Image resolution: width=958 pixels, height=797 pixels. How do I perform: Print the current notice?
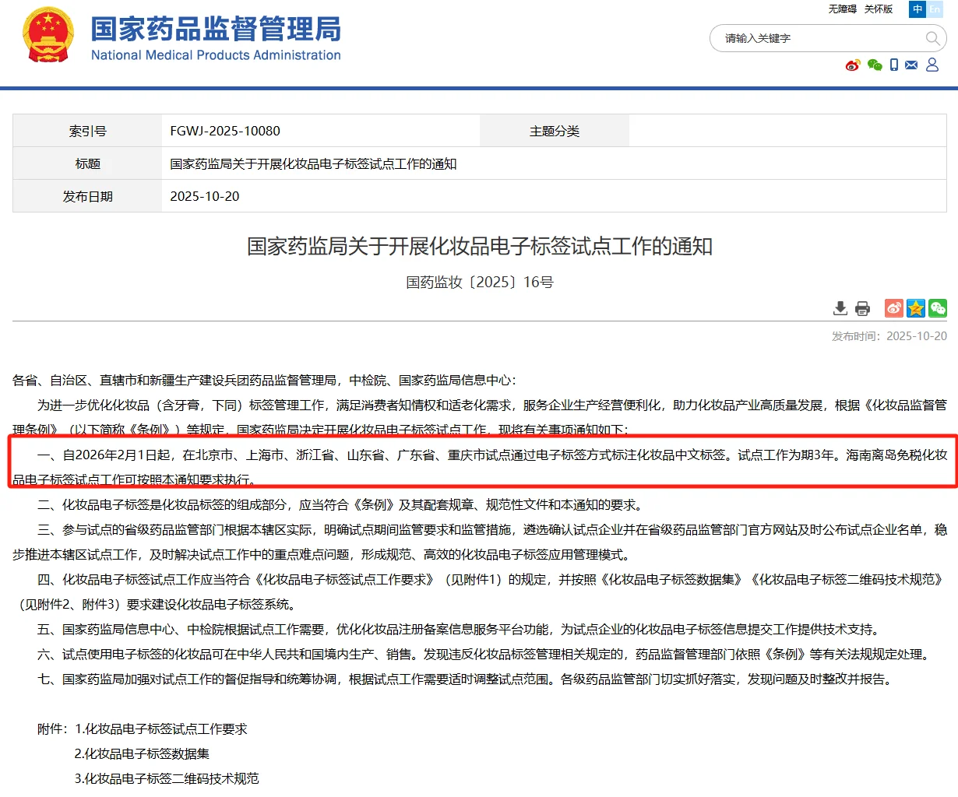tap(862, 308)
